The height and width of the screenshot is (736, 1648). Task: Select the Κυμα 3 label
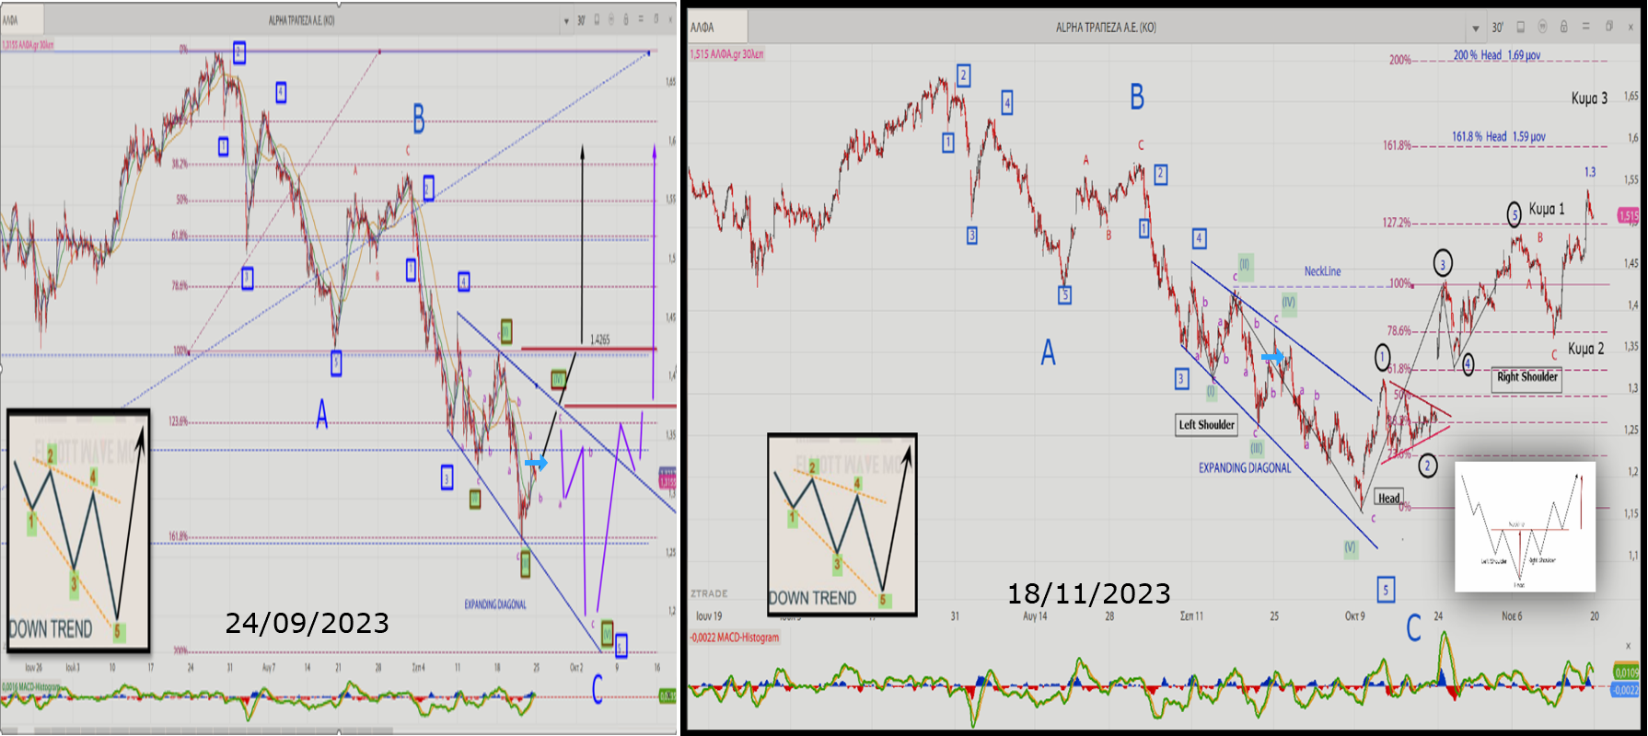click(1589, 98)
